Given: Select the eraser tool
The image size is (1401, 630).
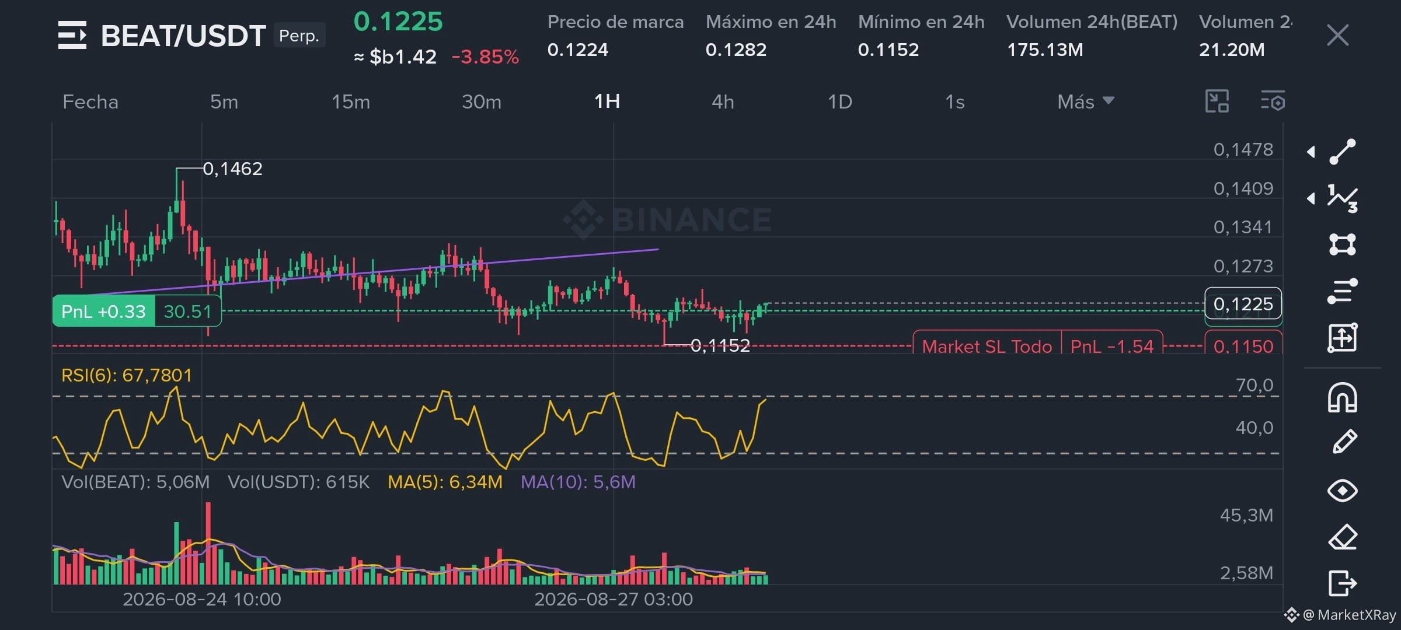Looking at the screenshot, I should click(x=1342, y=537).
